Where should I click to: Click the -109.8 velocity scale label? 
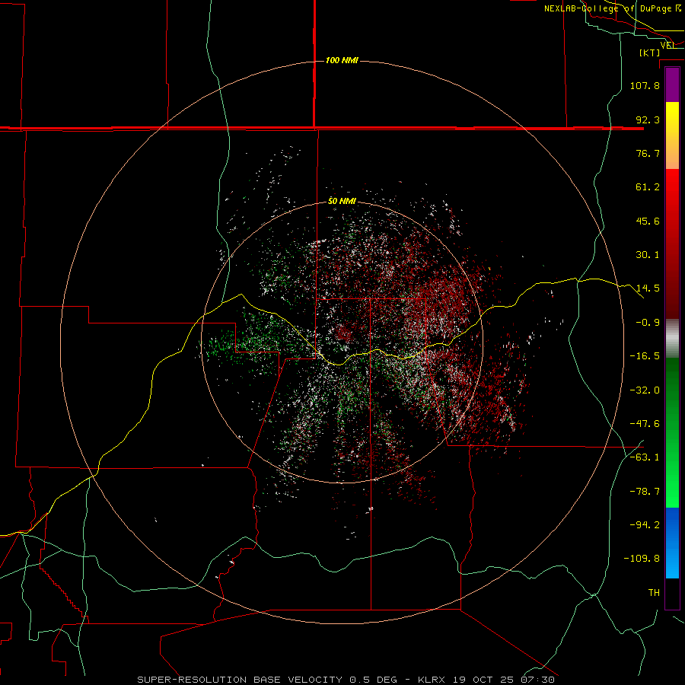[642, 559]
